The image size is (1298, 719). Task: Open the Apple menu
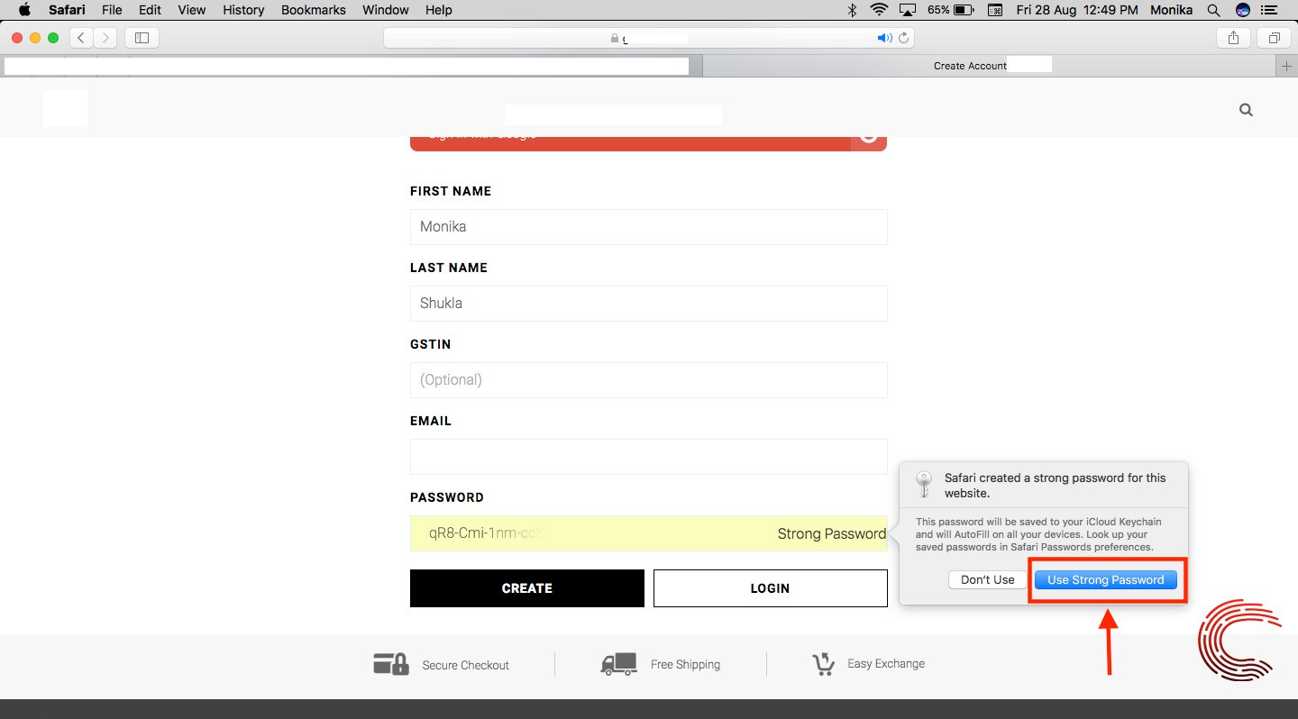tap(24, 10)
